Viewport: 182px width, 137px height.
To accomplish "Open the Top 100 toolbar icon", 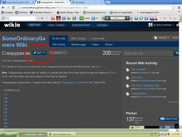I will coord(58,18).
